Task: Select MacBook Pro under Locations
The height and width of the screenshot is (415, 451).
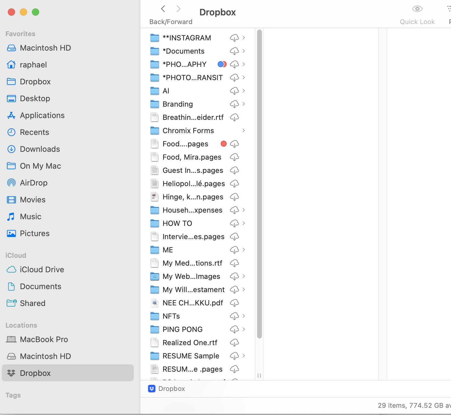Action: 68,339
